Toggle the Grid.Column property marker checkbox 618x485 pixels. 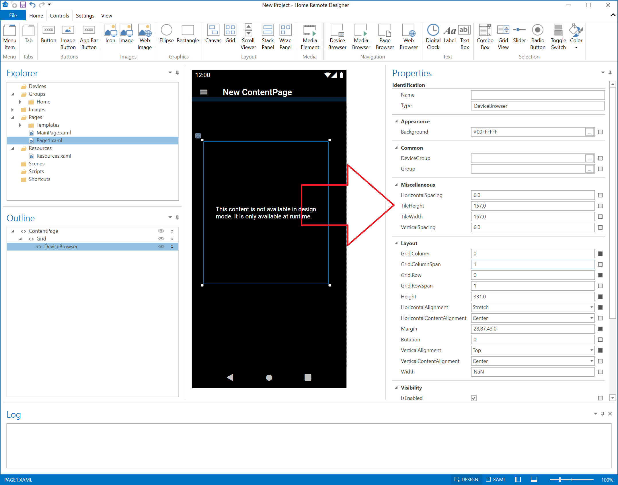(600, 254)
